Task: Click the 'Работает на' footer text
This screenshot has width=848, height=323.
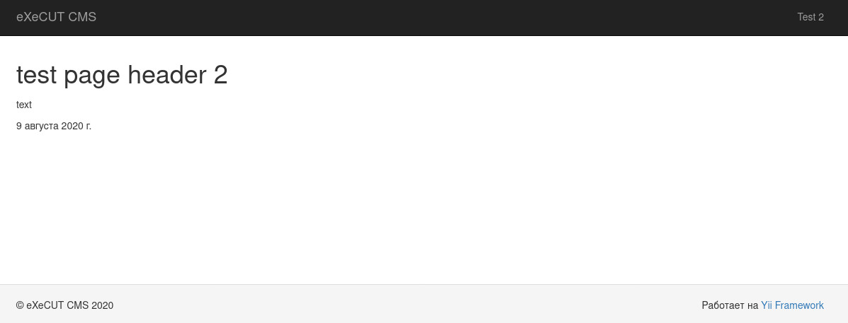Action: (730, 305)
